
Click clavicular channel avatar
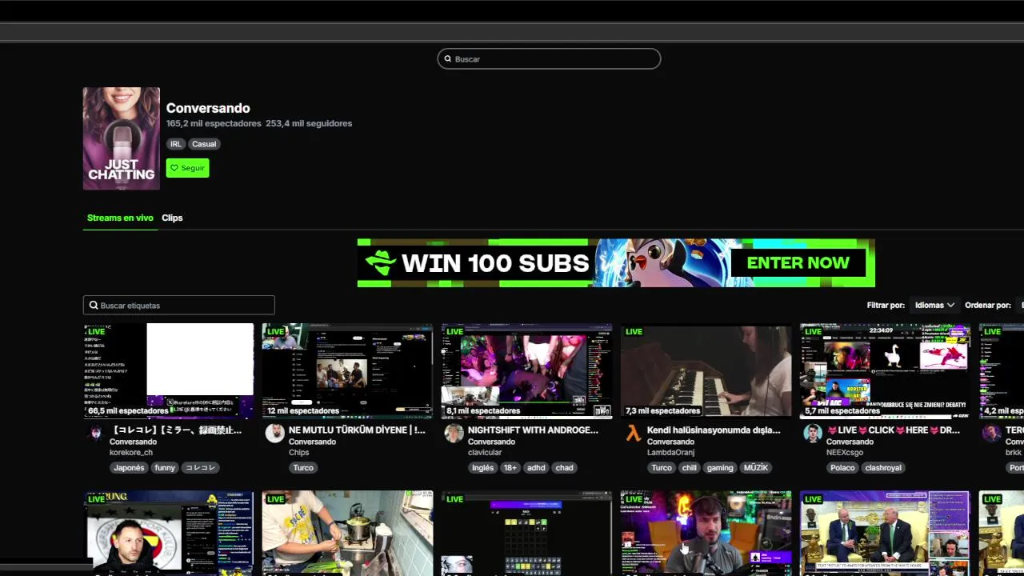pos(454,433)
